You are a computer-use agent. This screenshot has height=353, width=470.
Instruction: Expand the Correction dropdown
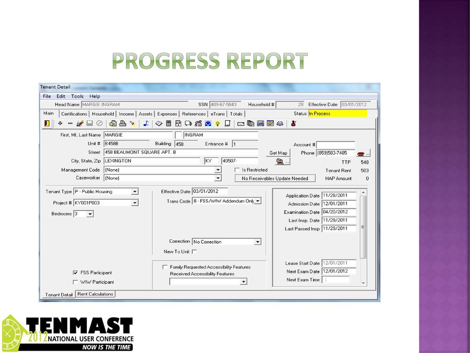point(257,242)
